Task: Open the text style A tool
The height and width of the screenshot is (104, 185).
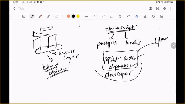Action: (137, 16)
